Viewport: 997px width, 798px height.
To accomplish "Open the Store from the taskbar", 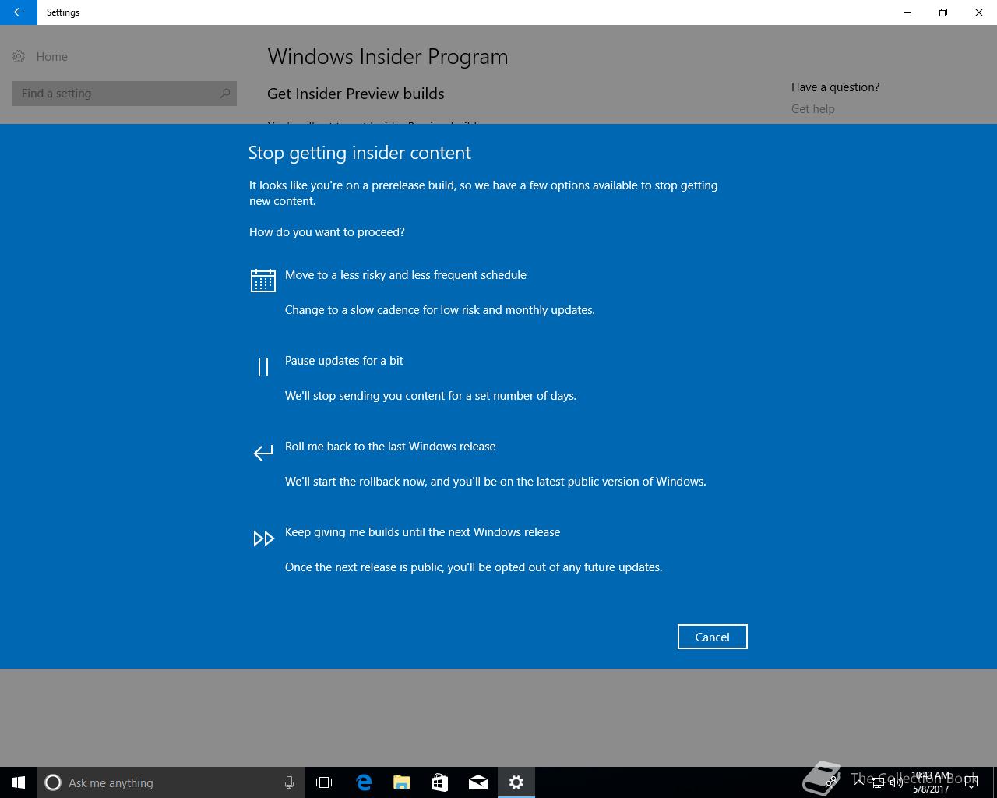I will pos(440,782).
